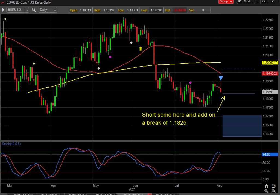Click the gray 1.18391 last price tag
Screen dimensions: 280x195
(270, 92)
